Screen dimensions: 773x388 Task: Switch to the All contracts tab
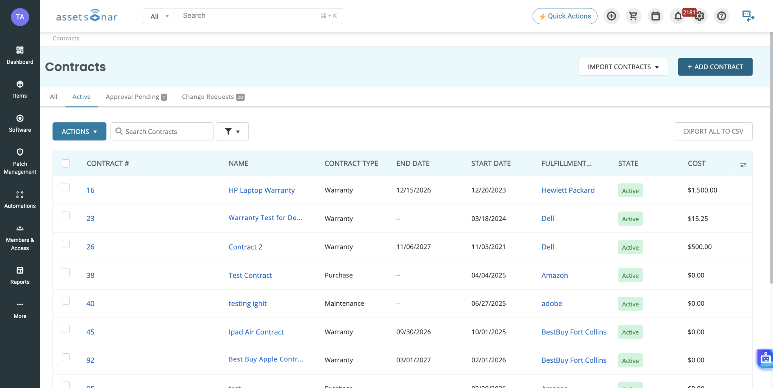(x=54, y=97)
